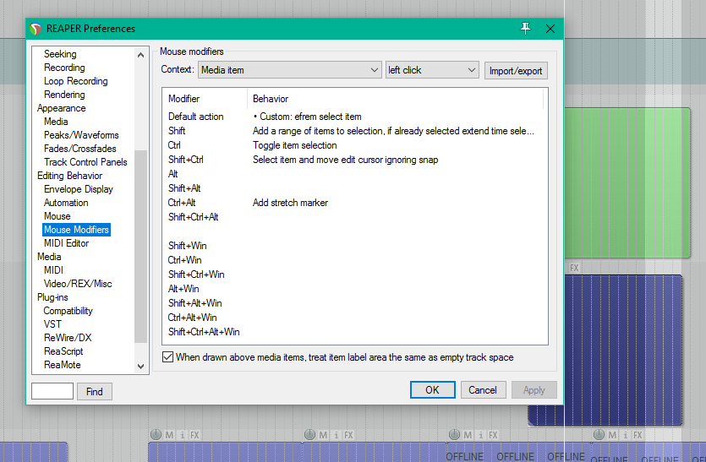Select VST settings
Viewport: 706px width, 462px height.
point(52,323)
